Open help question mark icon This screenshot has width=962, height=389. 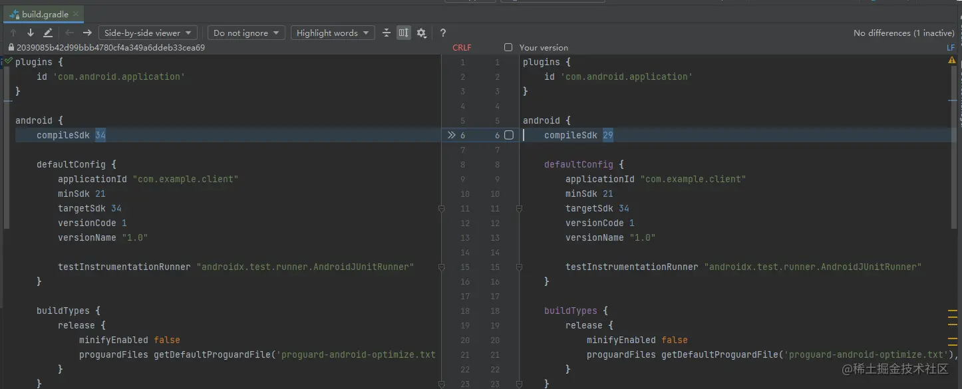click(x=443, y=33)
